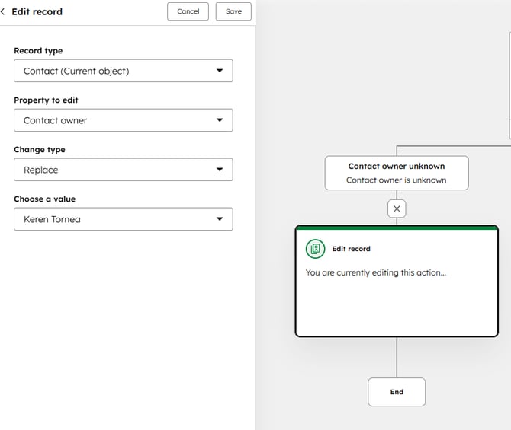Viewport: 511px width, 430px height.
Task: Save the edited record action
Action: [x=233, y=11]
